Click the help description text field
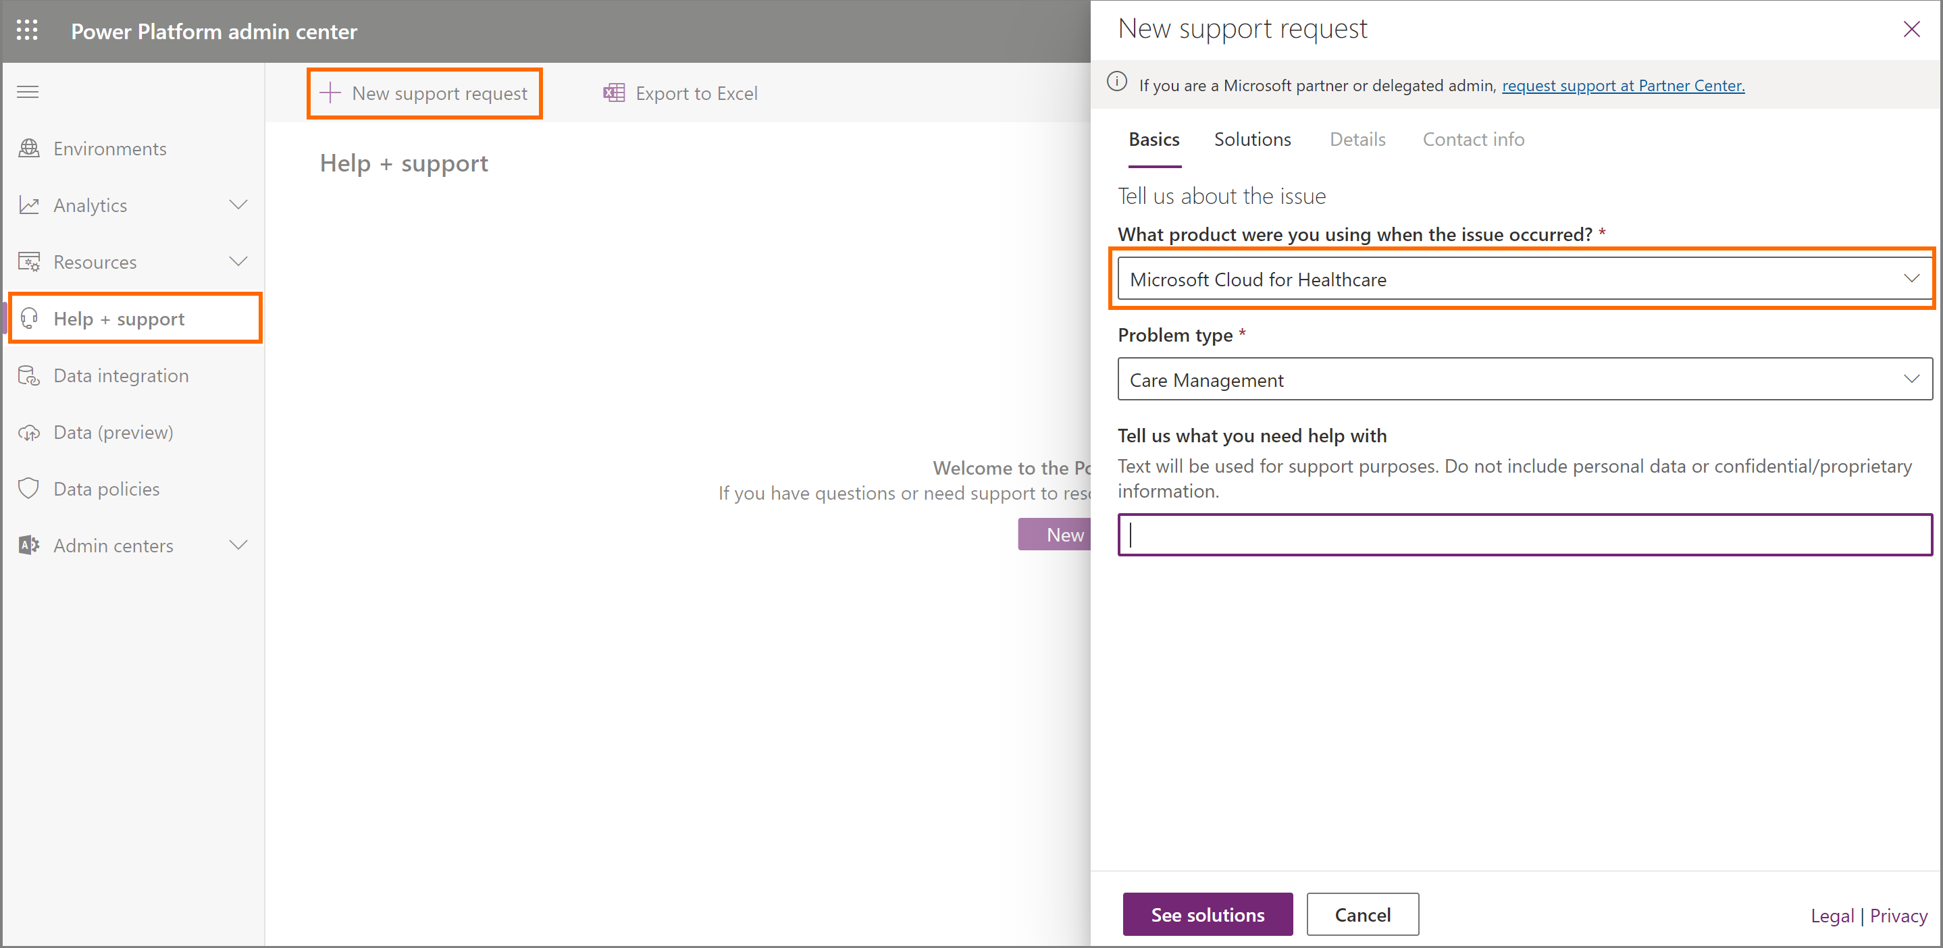The image size is (1943, 948). [x=1524, y=535]
